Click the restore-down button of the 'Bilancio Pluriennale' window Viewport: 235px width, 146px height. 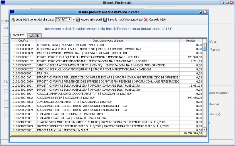pyautogui.click(x=223, y=3)
